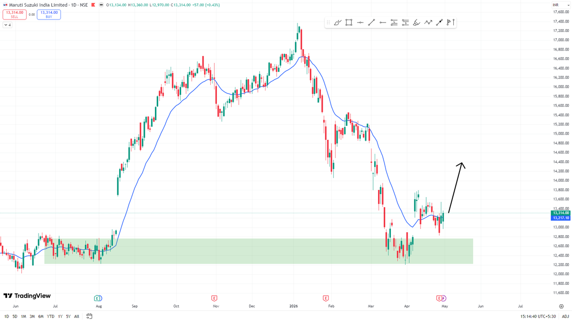Click the red earnings marker near February
Viewport: 572px width, 322px height.
click(x=326, y=298)
